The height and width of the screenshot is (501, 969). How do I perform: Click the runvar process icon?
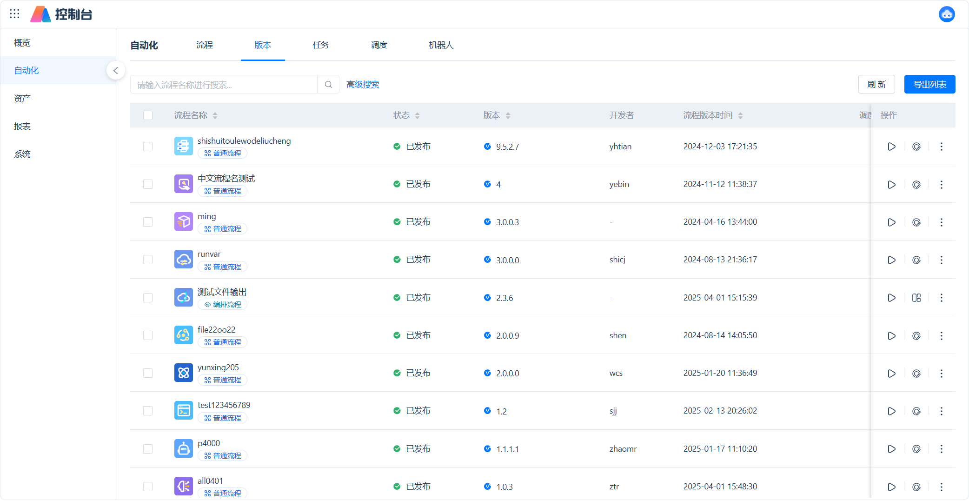tap(183, 260)
